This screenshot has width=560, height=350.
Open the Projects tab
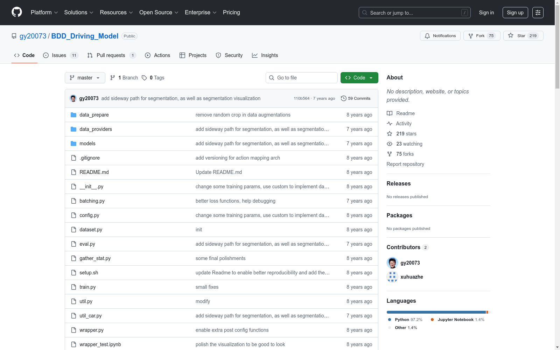pos(193,55)
